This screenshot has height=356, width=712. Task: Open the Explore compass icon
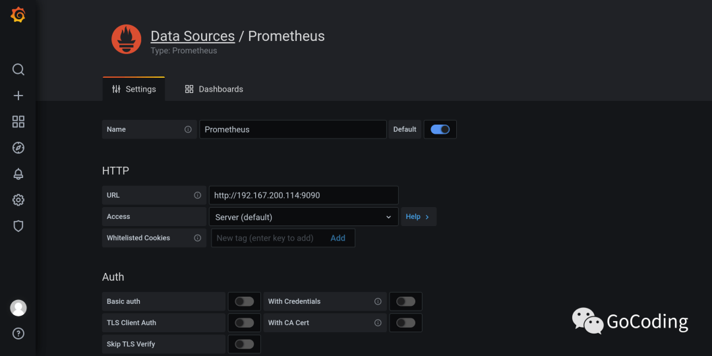point(18,148)
